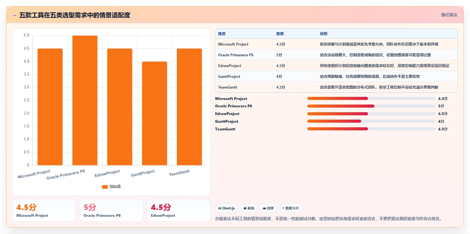The height and width of the screenshot is (234, 470).
Task: Click the 数据 column header
Action: click(x=280, y=34)
